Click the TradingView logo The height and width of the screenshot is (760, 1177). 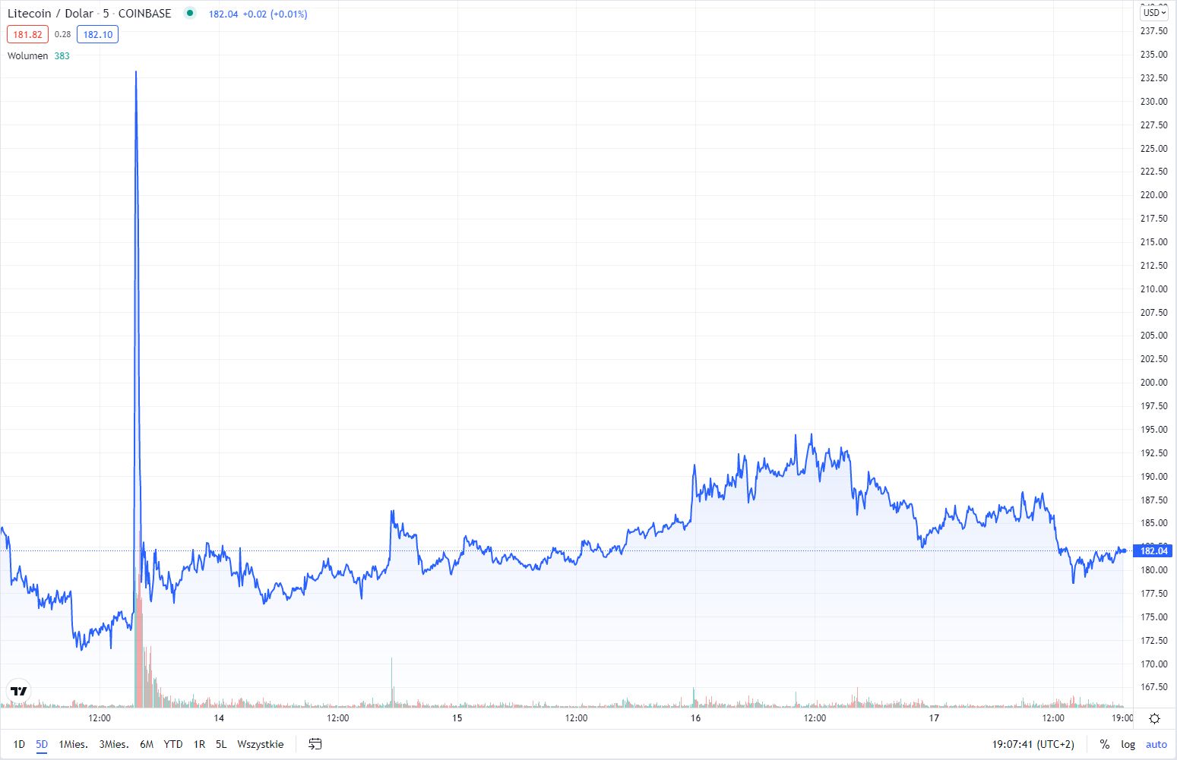19,691
